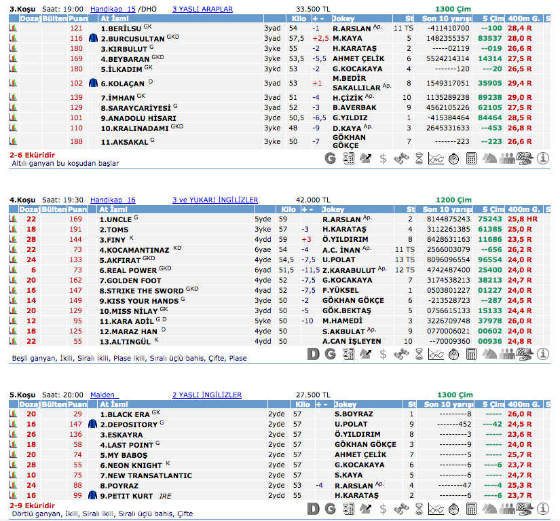Open the info icon below race 3

point(542,158)
